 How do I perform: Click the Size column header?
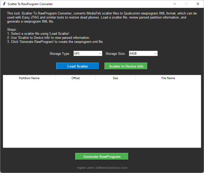(115, 78)
